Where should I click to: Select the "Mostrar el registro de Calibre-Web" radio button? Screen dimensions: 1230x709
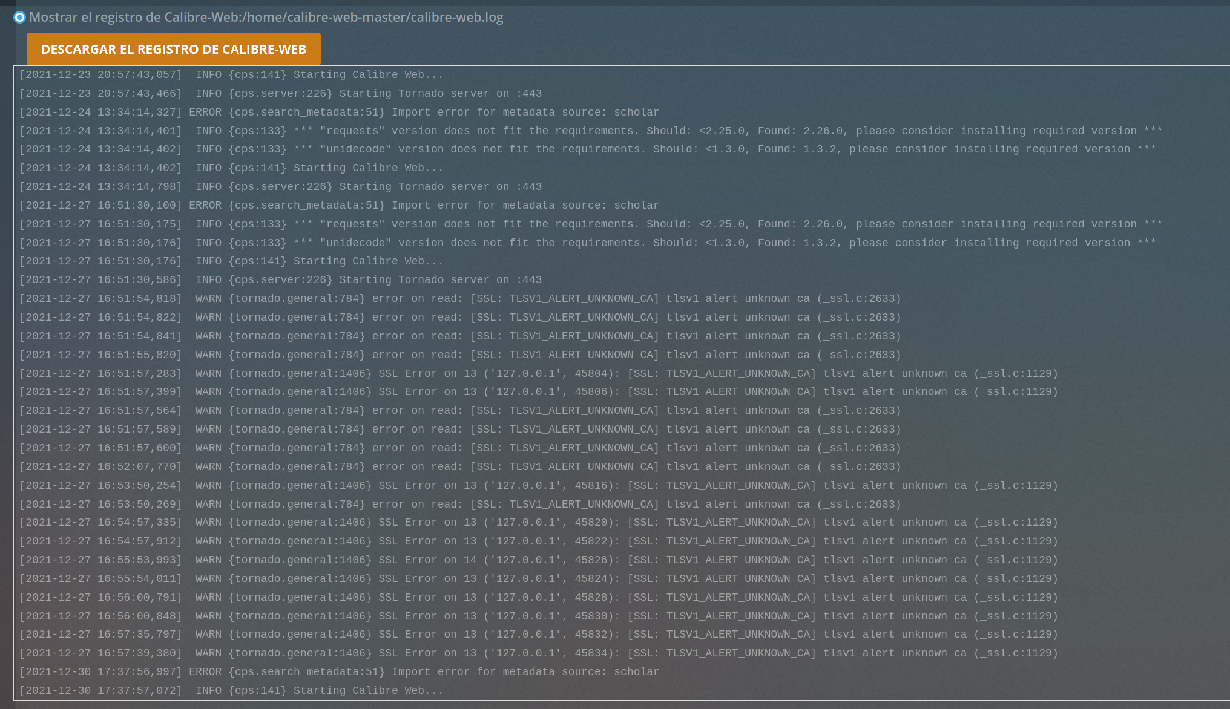pos(20,18)
